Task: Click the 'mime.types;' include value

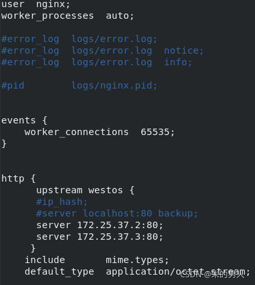Action: coord(138,260)
